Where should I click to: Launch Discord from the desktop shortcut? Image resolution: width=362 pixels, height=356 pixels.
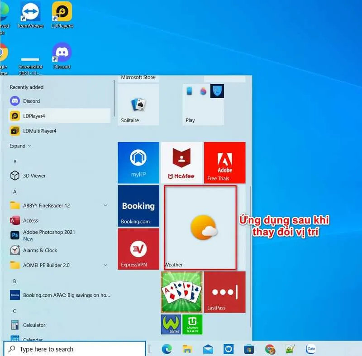pos(62,52)
